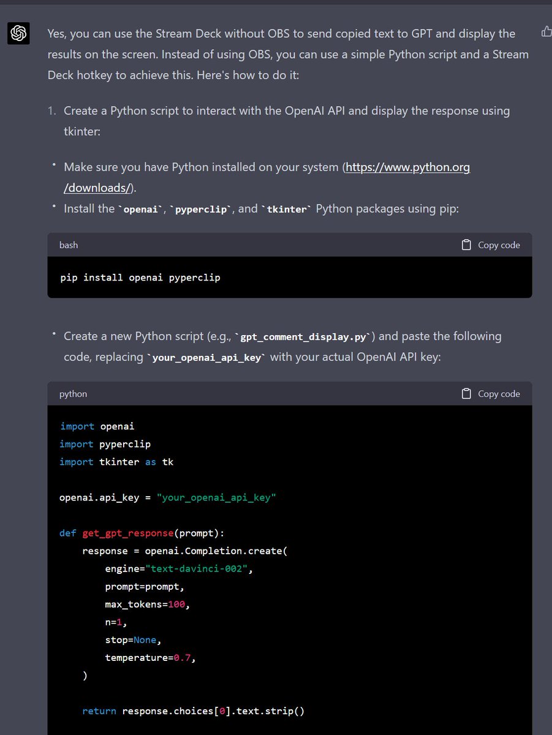Click the bash language label on the code block
552x735 pixels.
[68, 245]
